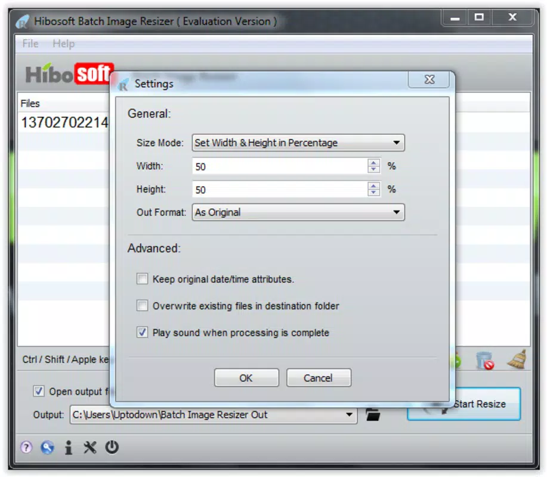Click inside the Height input field
547x477 pixels.
tap(280, 190)
